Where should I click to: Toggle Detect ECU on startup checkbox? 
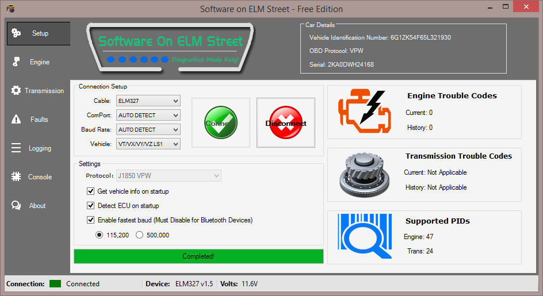click(x=90, y=206)
